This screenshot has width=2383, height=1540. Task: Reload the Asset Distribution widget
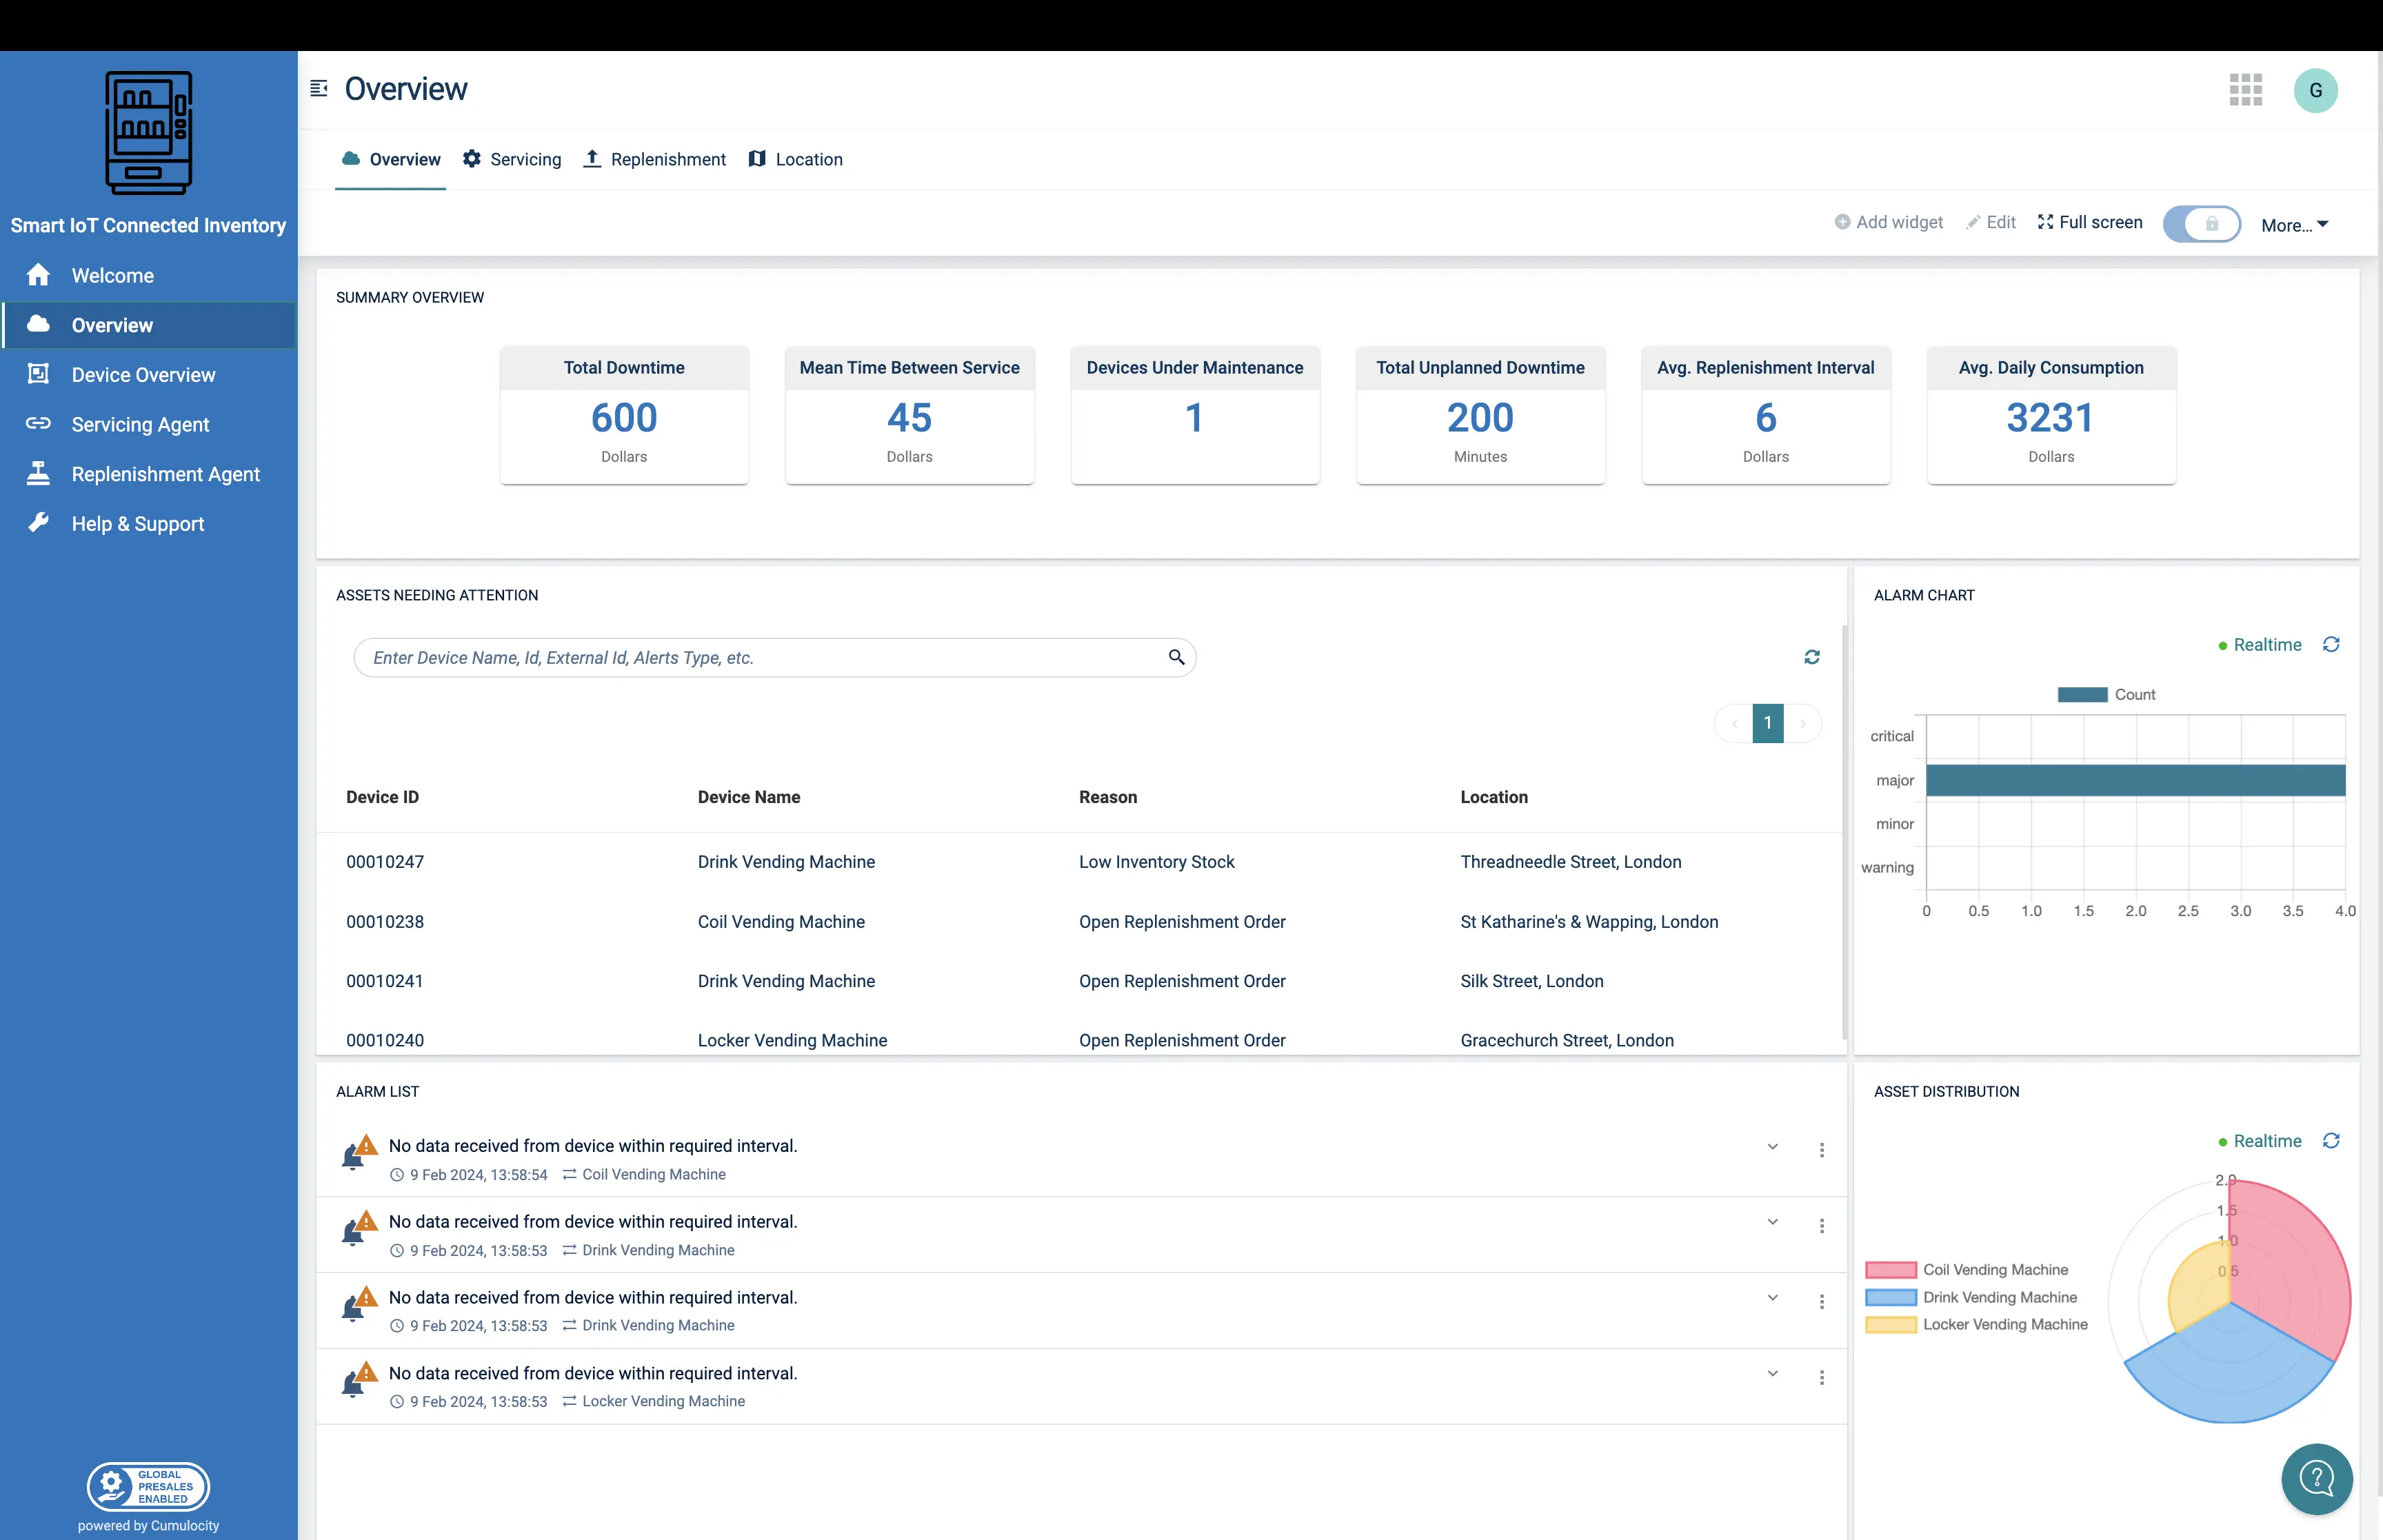click(2331, 1141)
